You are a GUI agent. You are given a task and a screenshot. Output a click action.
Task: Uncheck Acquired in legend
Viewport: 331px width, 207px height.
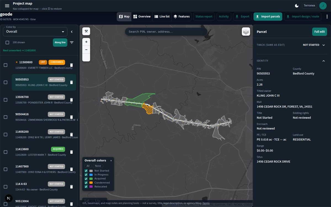click(86, 179)
